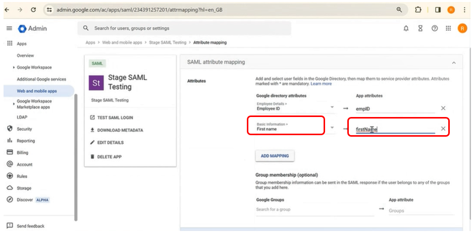Click the empID app attribute field
The width and height of the screenshot is (474, 232).
[x=395, y=108]
